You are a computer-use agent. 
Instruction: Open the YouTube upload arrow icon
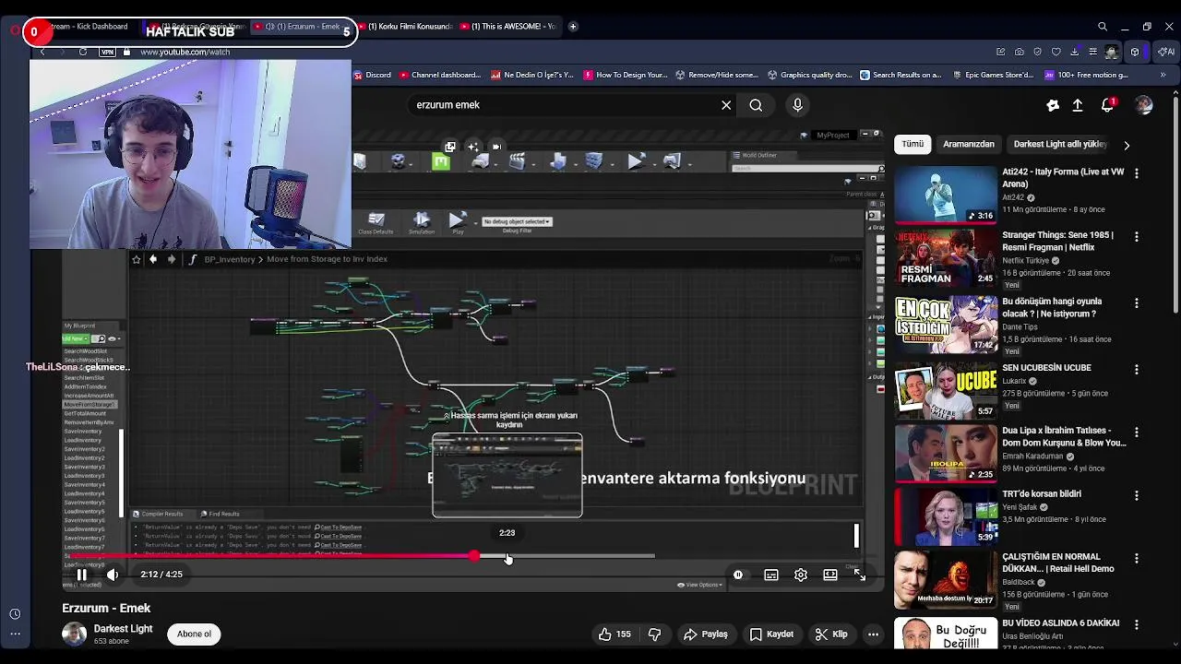coord(1077,105)
